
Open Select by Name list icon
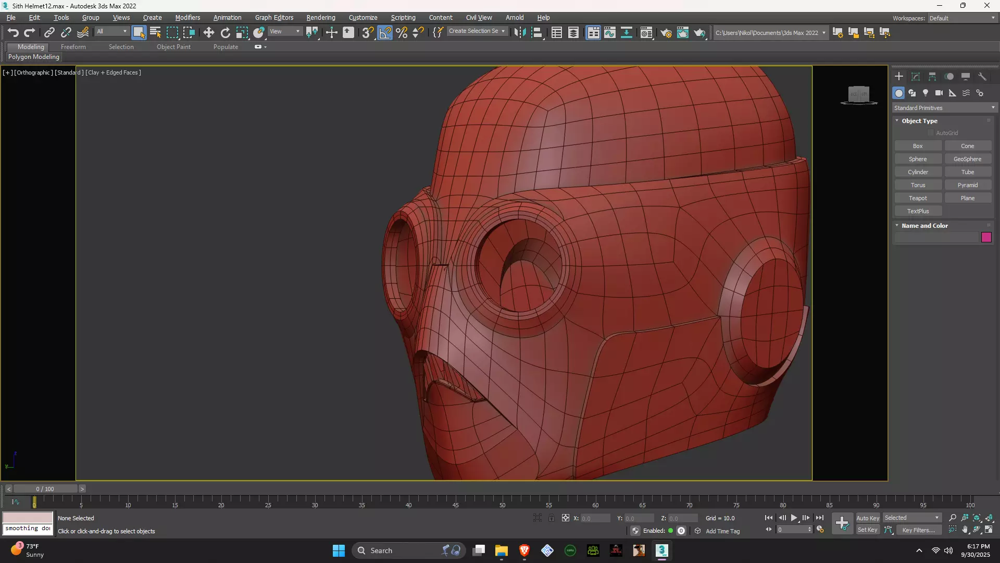155,32
